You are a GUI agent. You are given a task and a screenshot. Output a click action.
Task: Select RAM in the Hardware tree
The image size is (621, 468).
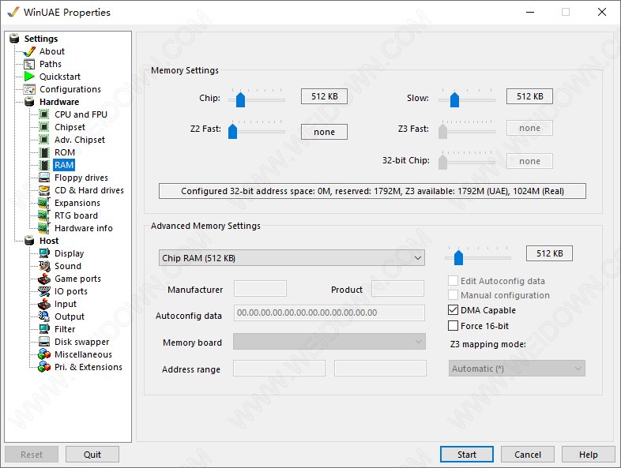click(64, 165)
